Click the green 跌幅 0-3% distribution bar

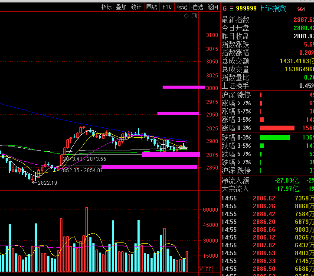click(275, 138)
